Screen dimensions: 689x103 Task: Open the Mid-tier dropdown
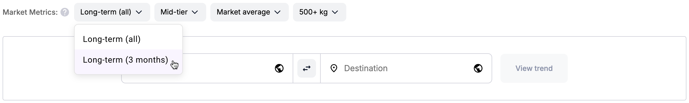(x=180, y=12)
